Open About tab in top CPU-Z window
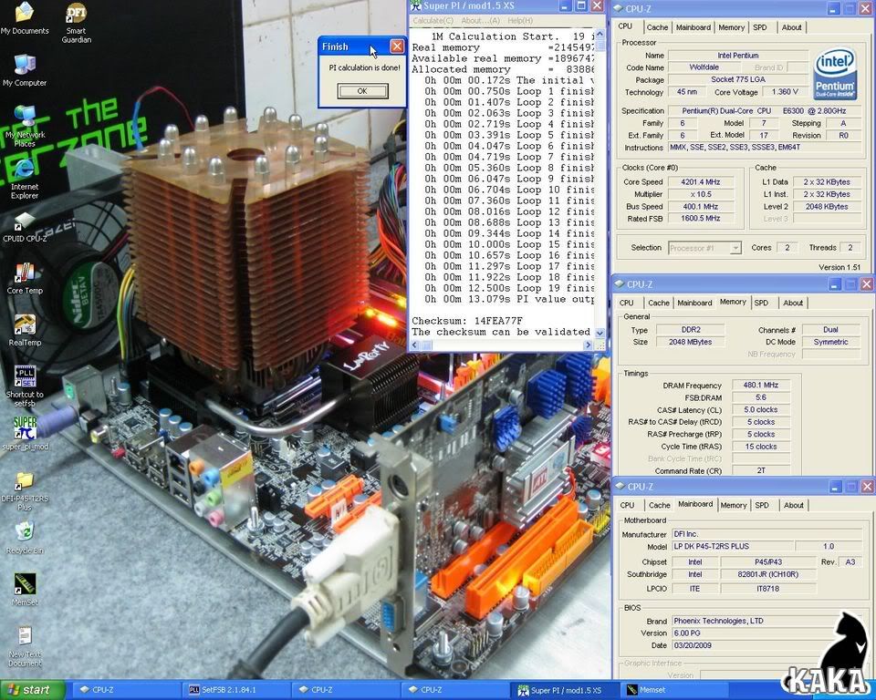The image size is (876, 700). point(792,27)
